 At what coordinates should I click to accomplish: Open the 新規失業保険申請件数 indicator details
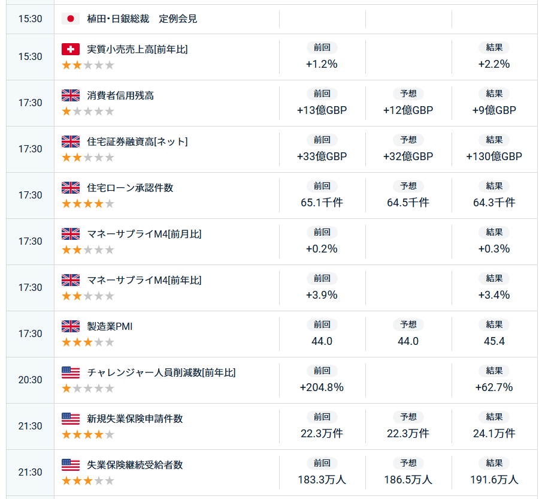[135, 419]
